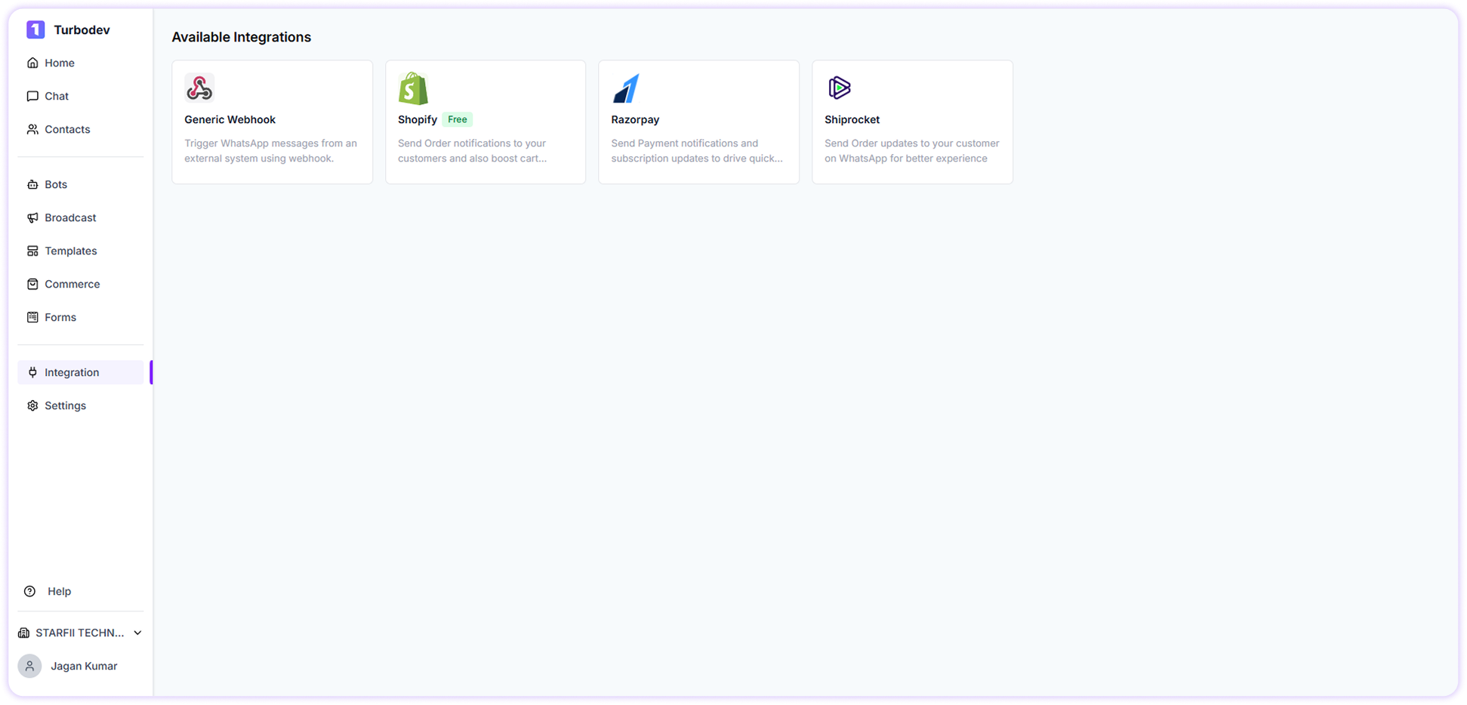The image size is (1467, 705).
Task: Click the Jagan Kumar profile avatar
Action: click(x=29, y=666)
